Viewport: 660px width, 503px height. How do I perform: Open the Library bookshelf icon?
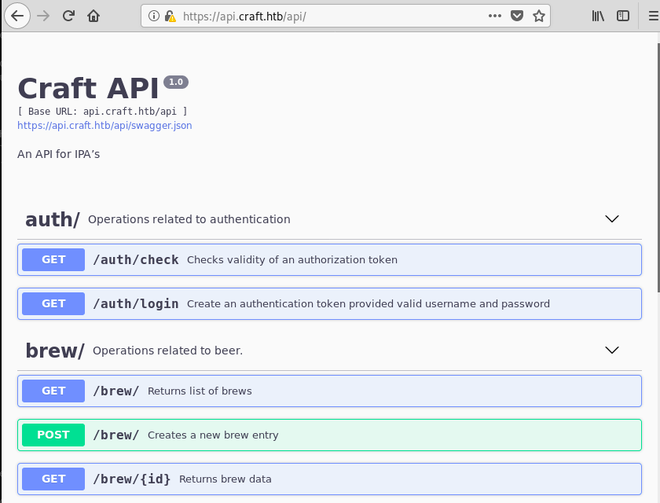point(598,16)
